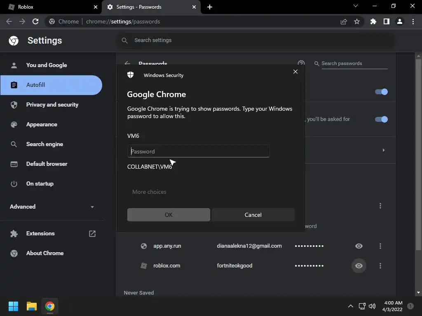Open File Explorer from the taskbar
Screen dimensions: 422x316
coord(31,306)
